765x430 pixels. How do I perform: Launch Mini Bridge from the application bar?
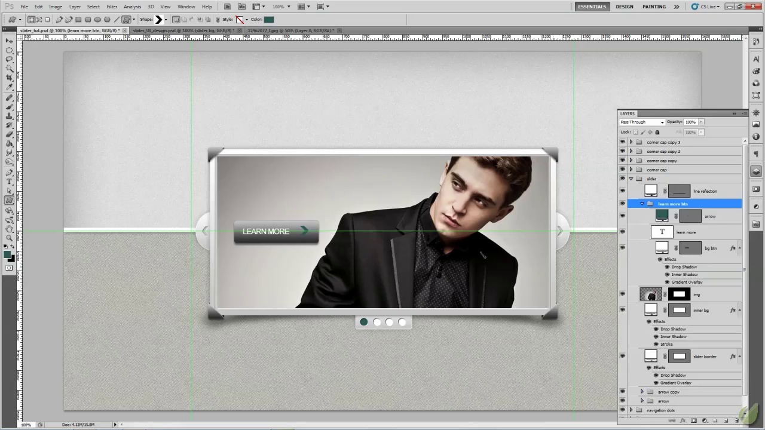click(242, 7)
